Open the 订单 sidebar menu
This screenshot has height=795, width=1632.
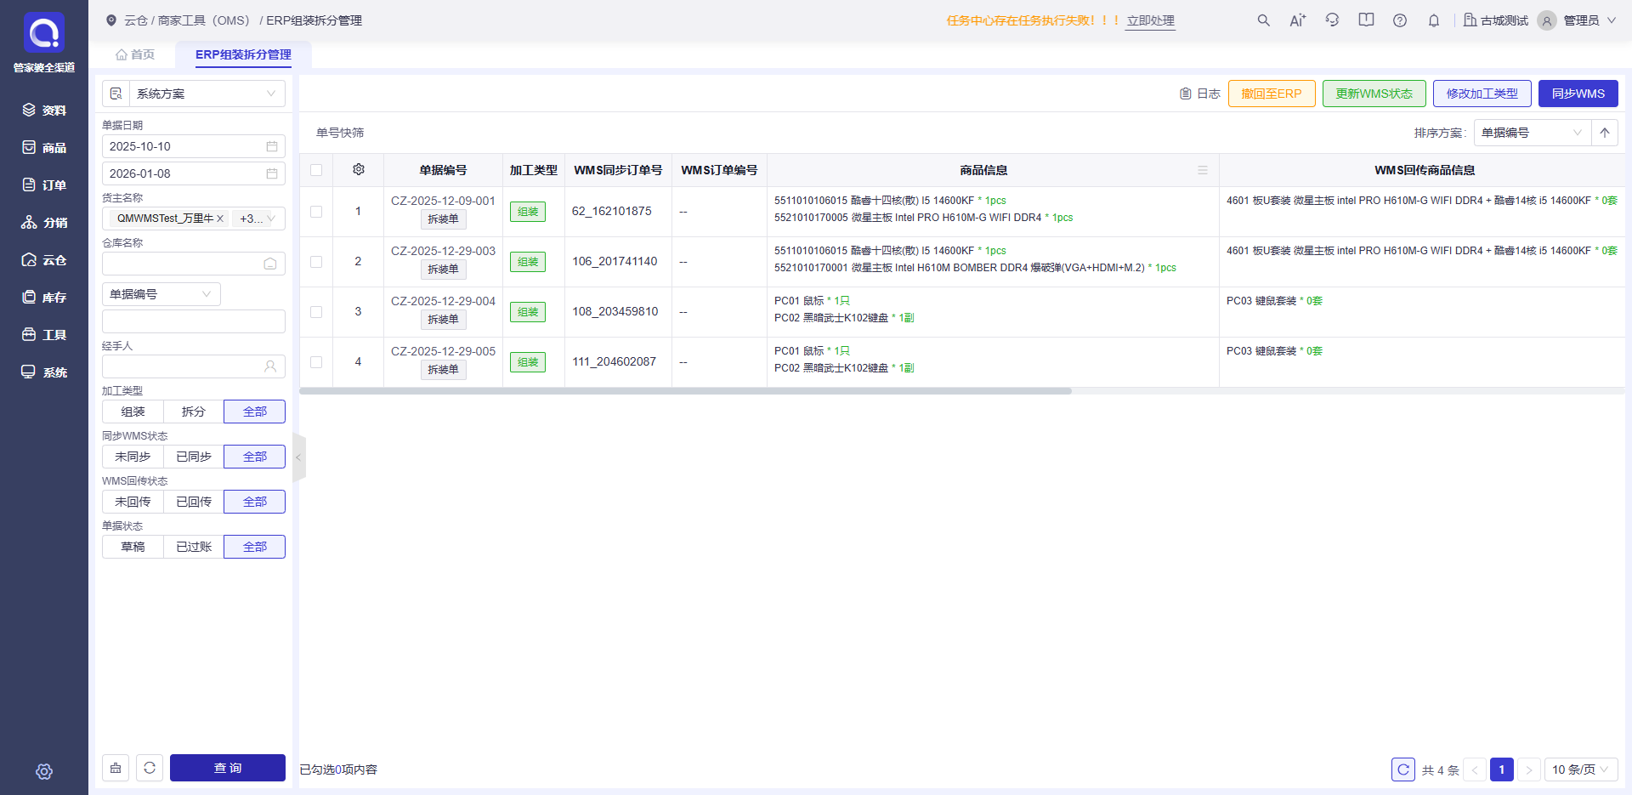[x=44, y=185]
